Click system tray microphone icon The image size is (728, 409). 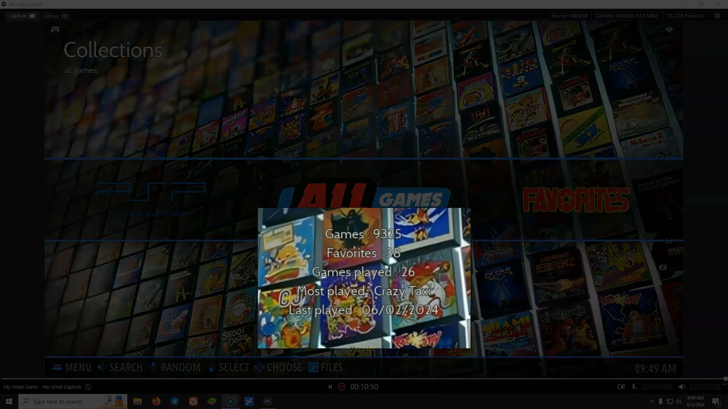coord(661,402)
